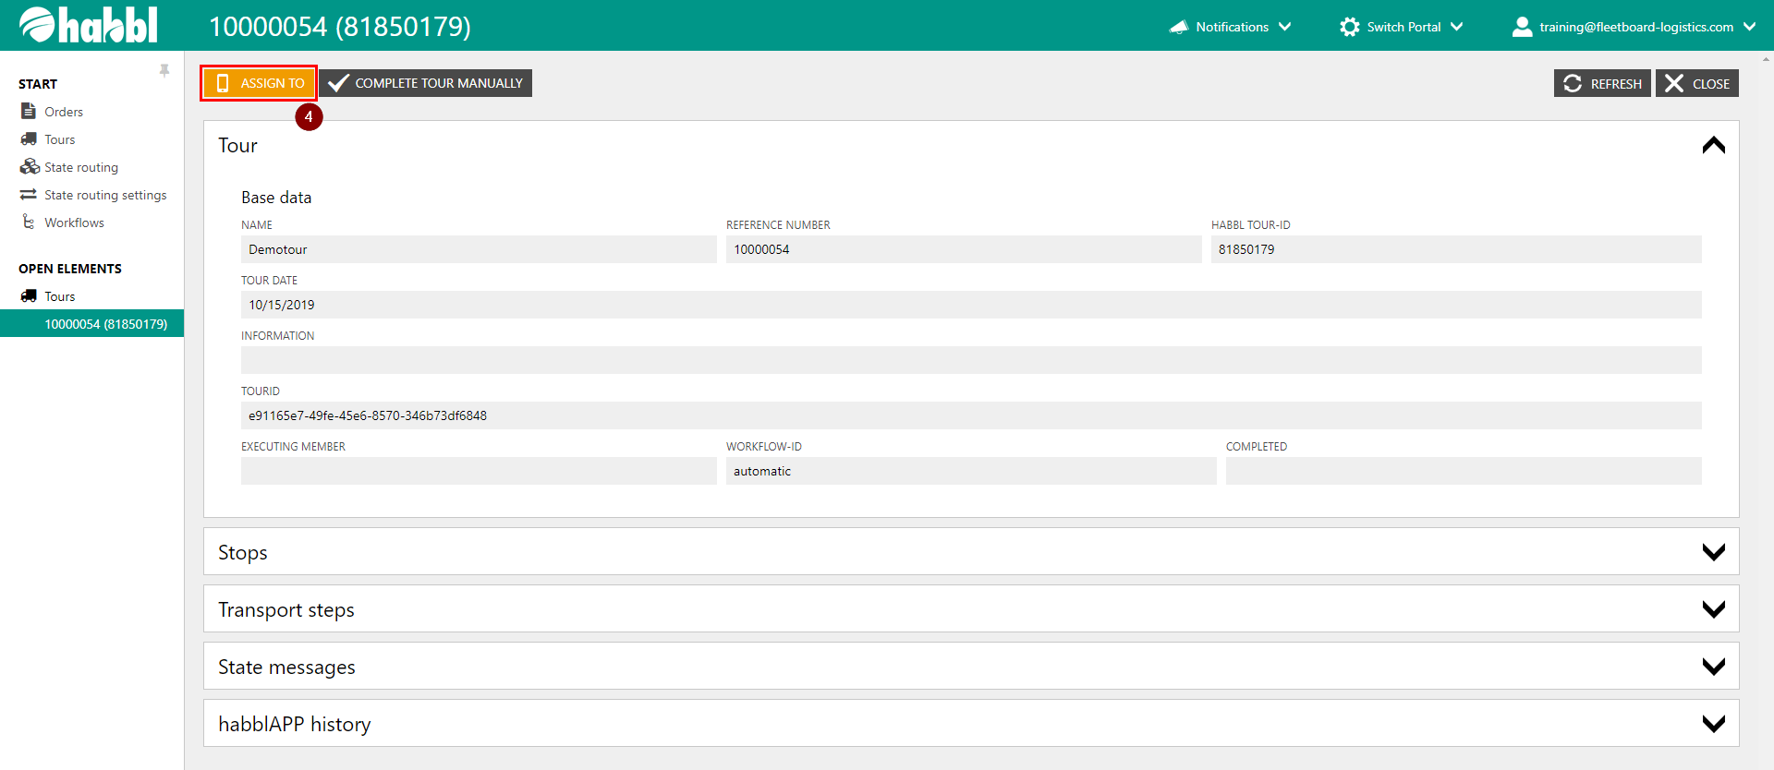Expand the Stops section

pyautogui.click(x=1713, y=552)
